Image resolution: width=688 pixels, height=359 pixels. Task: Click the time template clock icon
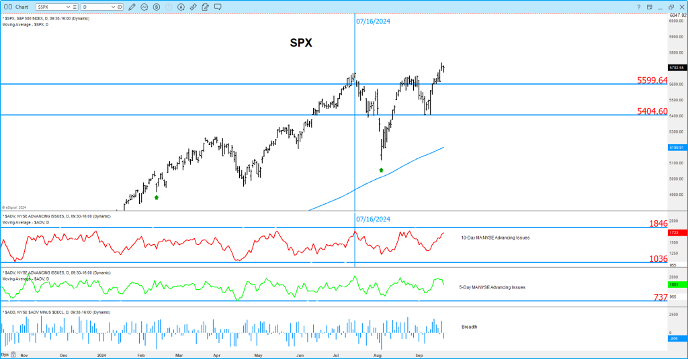point(120,7)
